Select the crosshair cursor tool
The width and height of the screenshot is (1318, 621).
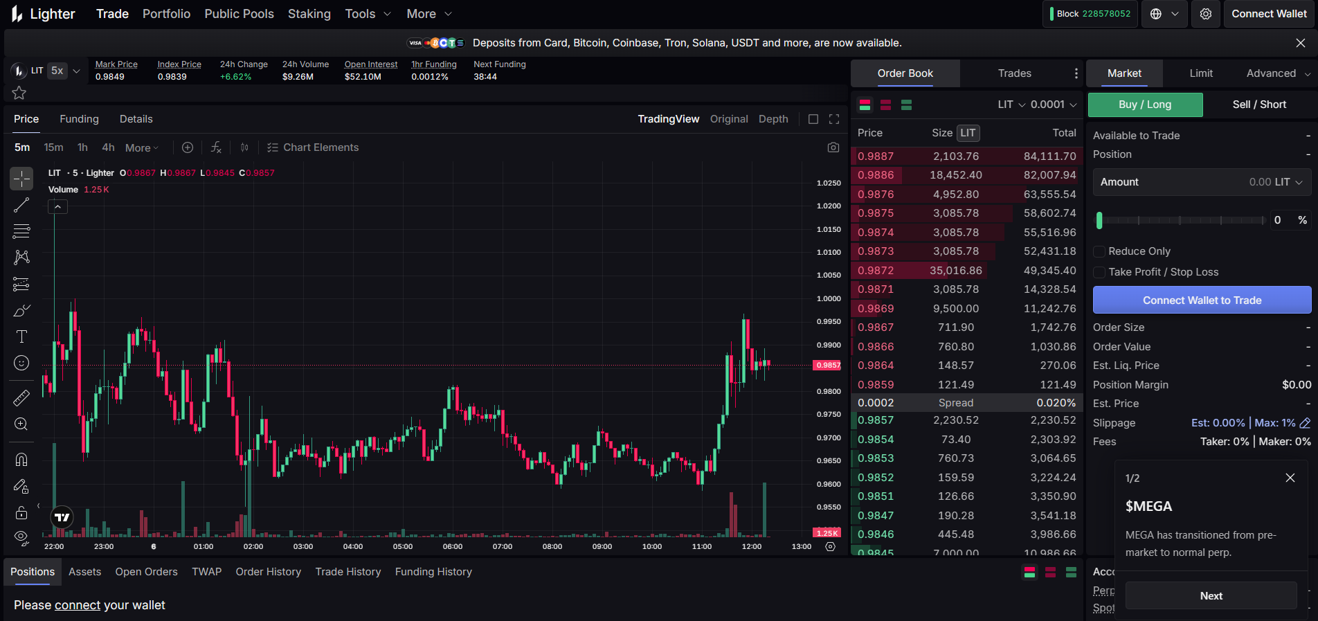coord(21,179)
